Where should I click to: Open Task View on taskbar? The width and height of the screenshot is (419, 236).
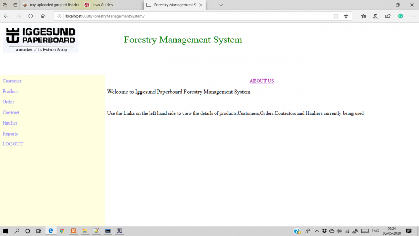[39, 231]
